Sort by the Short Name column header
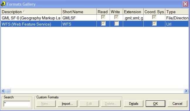The width and height of the screenshot is (190, 111). [x=79, y=12]
